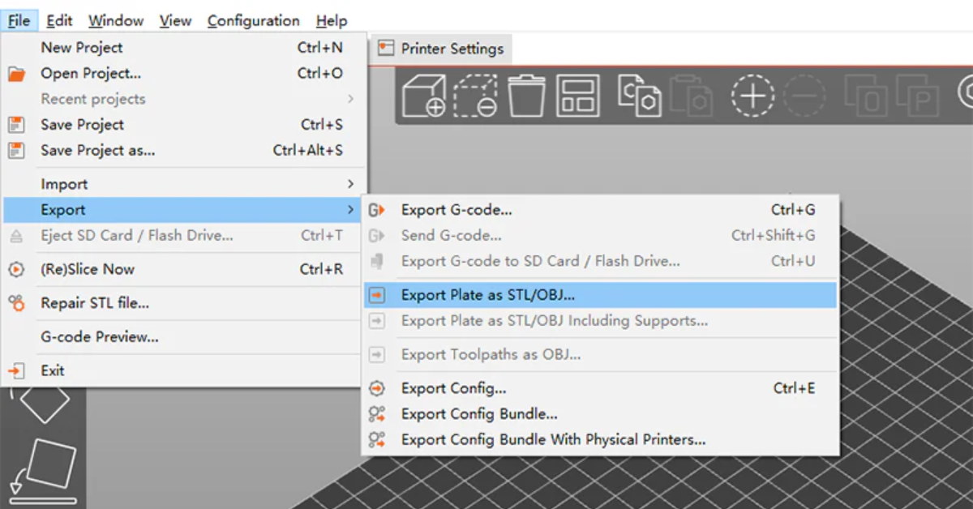Click (Re)Slice Now in the File menu
973x509 pixels.
tap(88, 269)
